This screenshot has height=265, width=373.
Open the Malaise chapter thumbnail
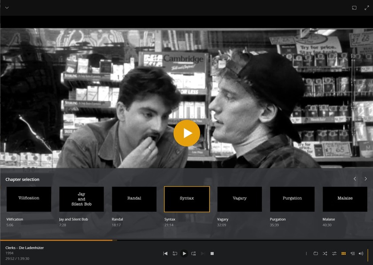(x=345, y=199)
